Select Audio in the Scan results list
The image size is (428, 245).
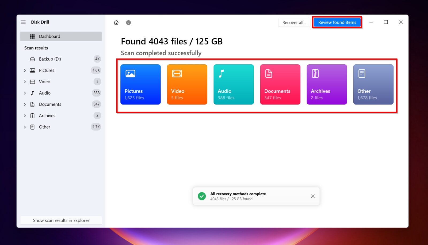[x=45, y=93]
